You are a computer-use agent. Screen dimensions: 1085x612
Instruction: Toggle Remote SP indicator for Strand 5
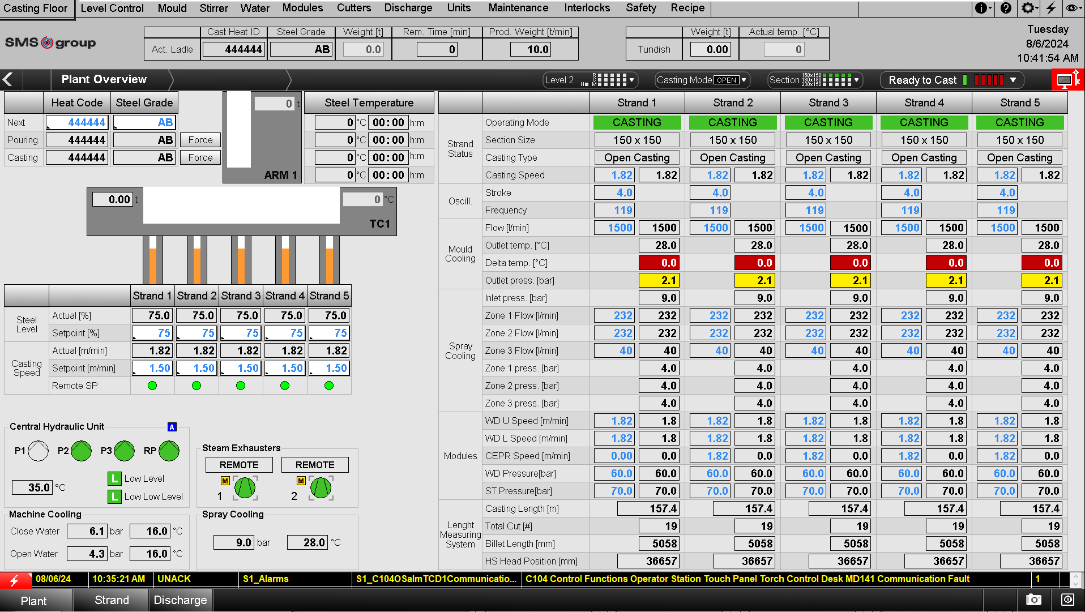click(x=328, y=386)
